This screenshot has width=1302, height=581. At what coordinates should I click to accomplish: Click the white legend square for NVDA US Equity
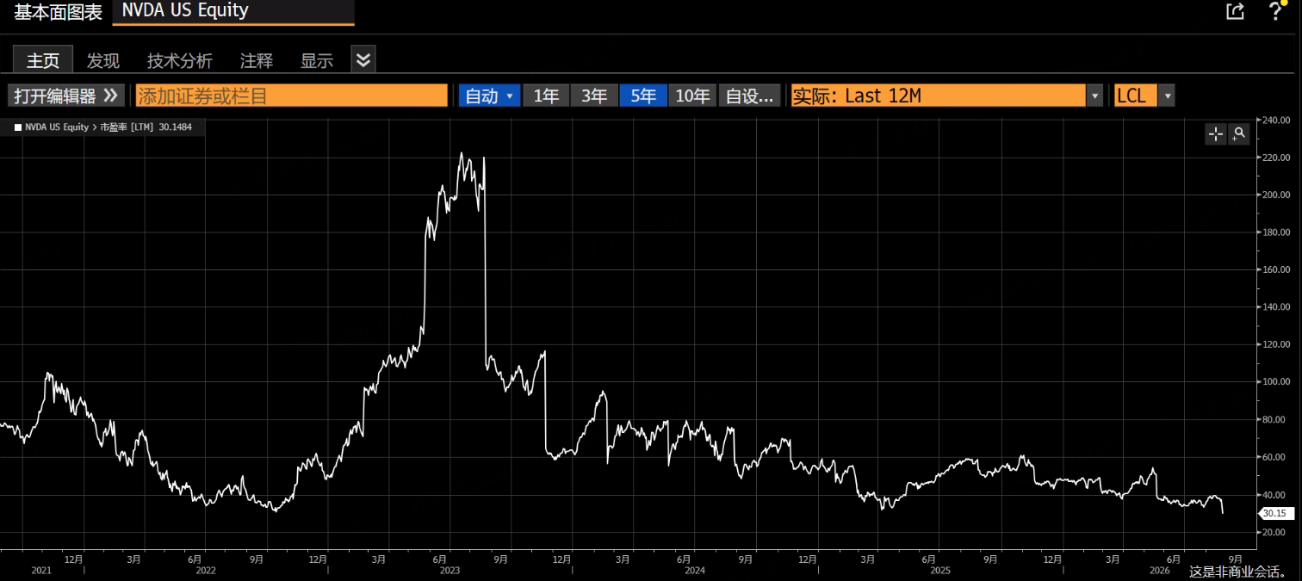(x=17, y=127)
